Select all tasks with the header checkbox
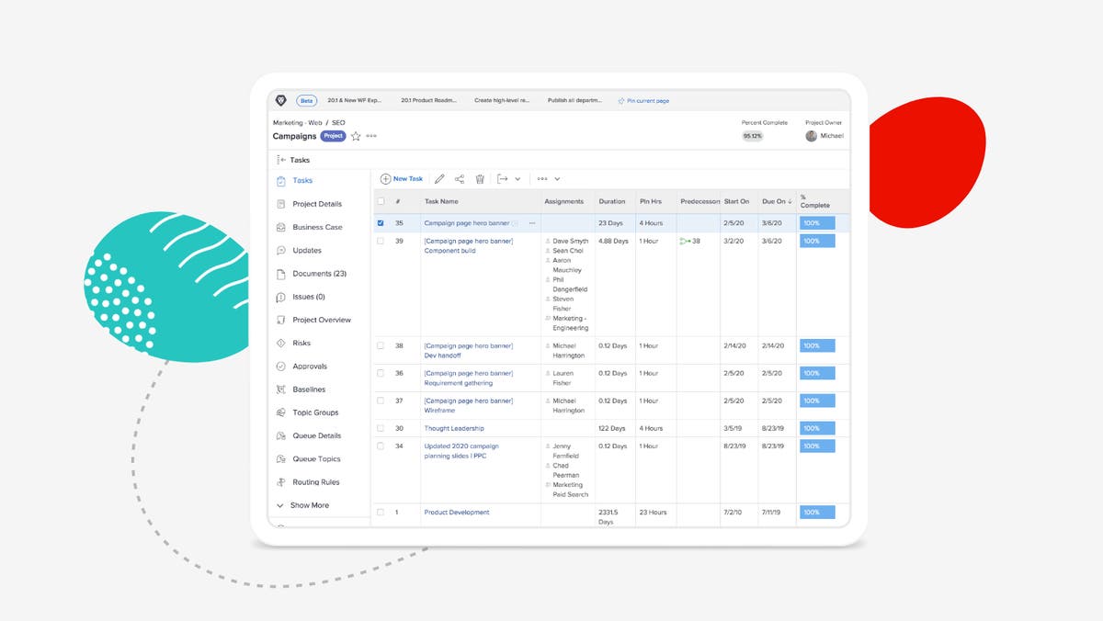 pyautogui.click(x=381, y=201)
